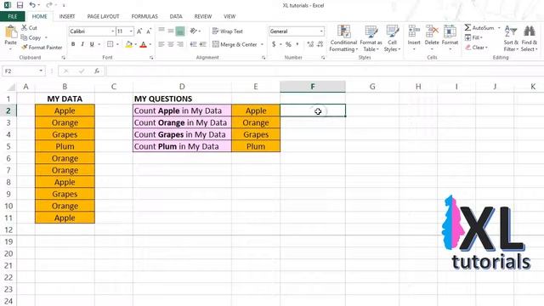Screen dimensions: 544x306
Task: Toggle underline formatting
Action: (x=92, y=44)
